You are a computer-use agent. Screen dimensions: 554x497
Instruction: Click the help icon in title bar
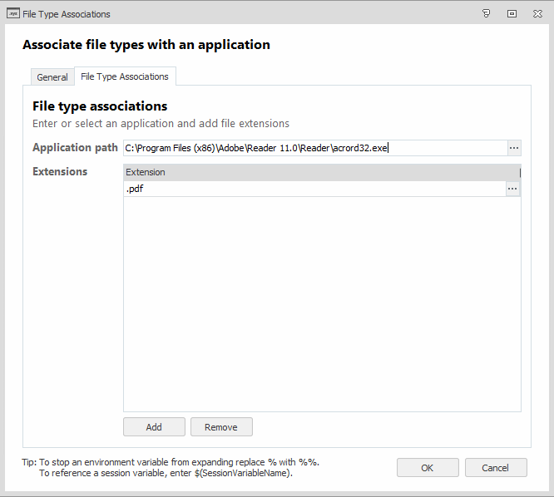486,13
